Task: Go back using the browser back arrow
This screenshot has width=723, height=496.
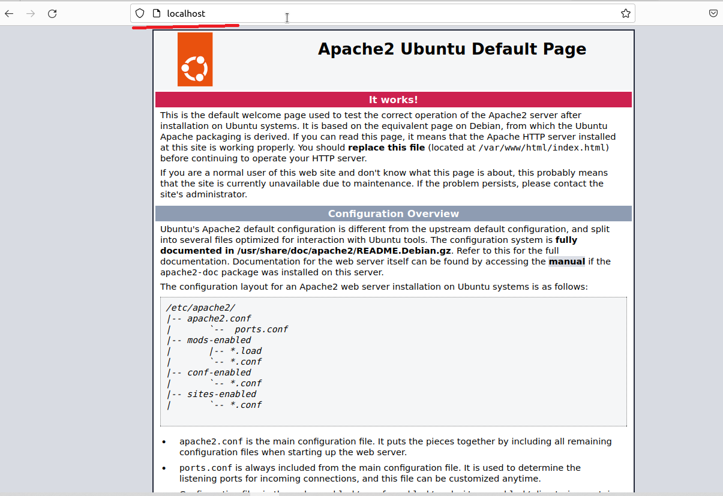Action: click(x=9, y=13)
